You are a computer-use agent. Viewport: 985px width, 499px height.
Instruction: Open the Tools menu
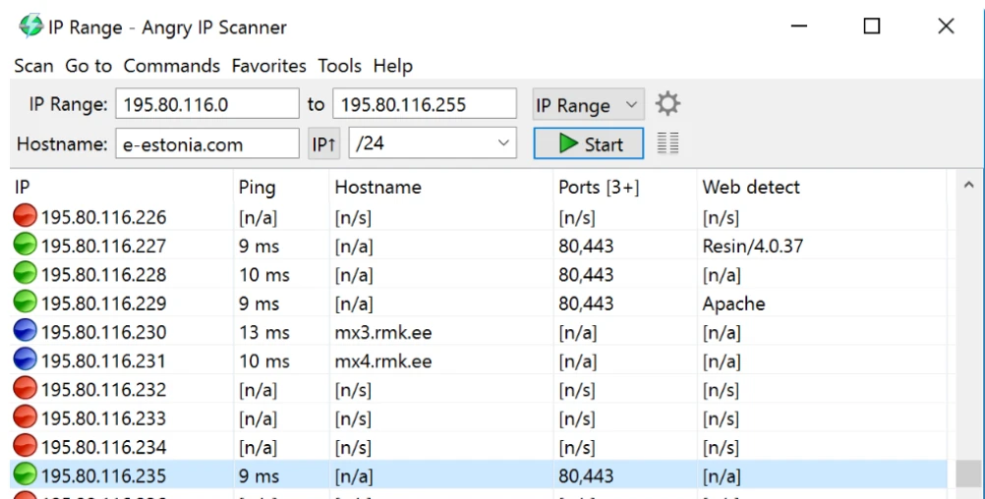[x=340, y=66]
